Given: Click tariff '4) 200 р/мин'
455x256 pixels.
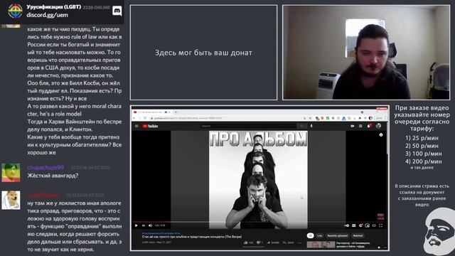Looking at the screenshot, I should click(x=424, y=161).
